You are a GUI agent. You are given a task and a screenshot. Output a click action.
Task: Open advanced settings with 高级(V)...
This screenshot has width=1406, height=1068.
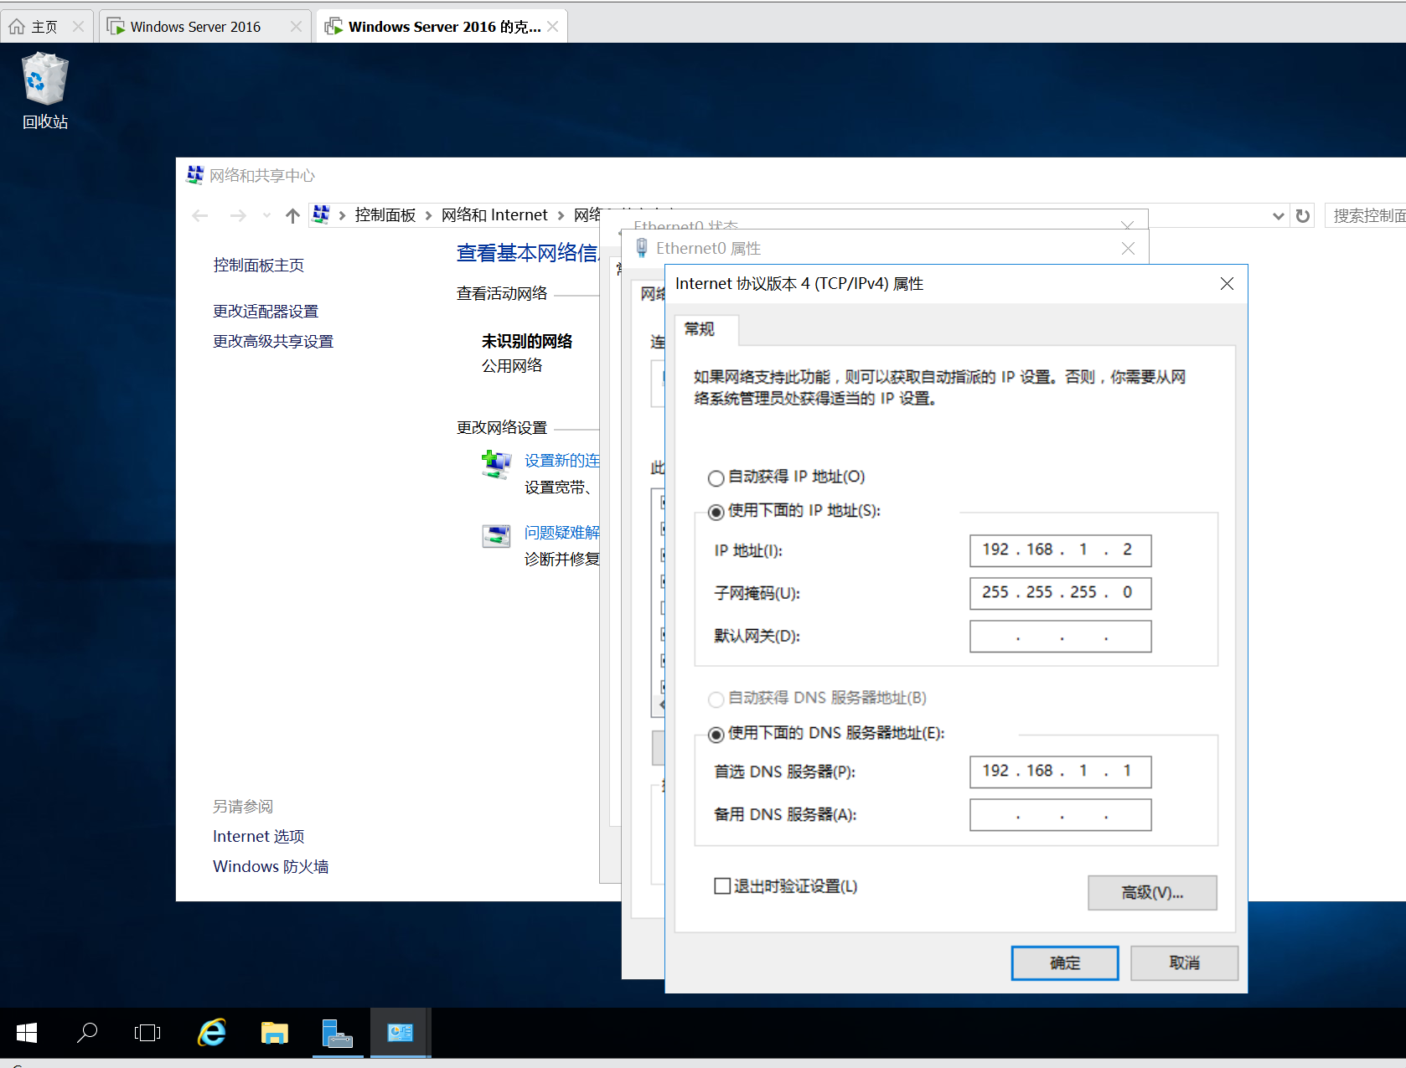[x=1152, y=893]
